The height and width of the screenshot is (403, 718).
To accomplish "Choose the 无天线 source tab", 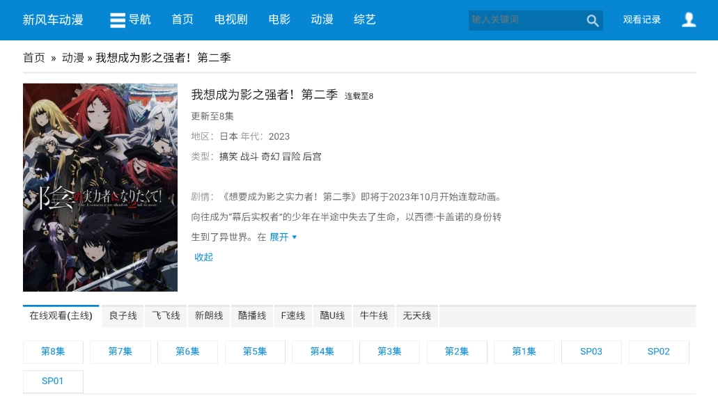I will [416, 316].
